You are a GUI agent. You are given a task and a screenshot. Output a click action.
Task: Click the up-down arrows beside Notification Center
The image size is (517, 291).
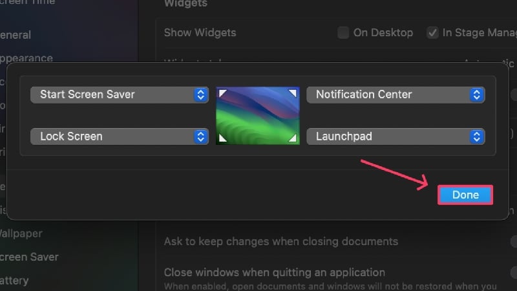[x=477, y=94]
